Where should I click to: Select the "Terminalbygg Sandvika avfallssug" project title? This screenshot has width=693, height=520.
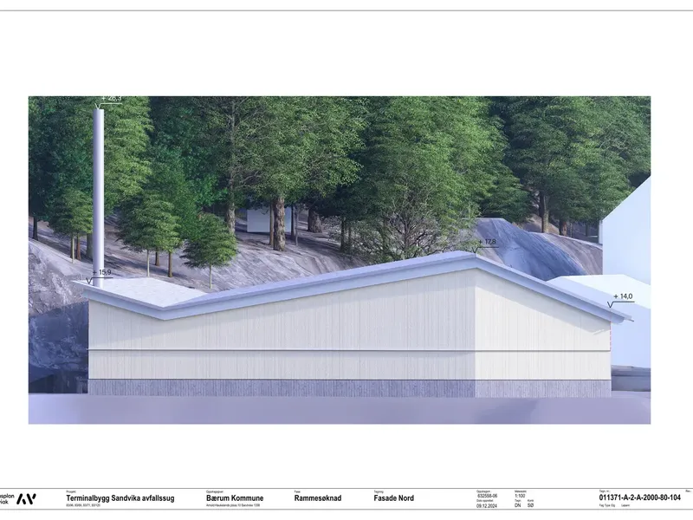pos(120,498)
